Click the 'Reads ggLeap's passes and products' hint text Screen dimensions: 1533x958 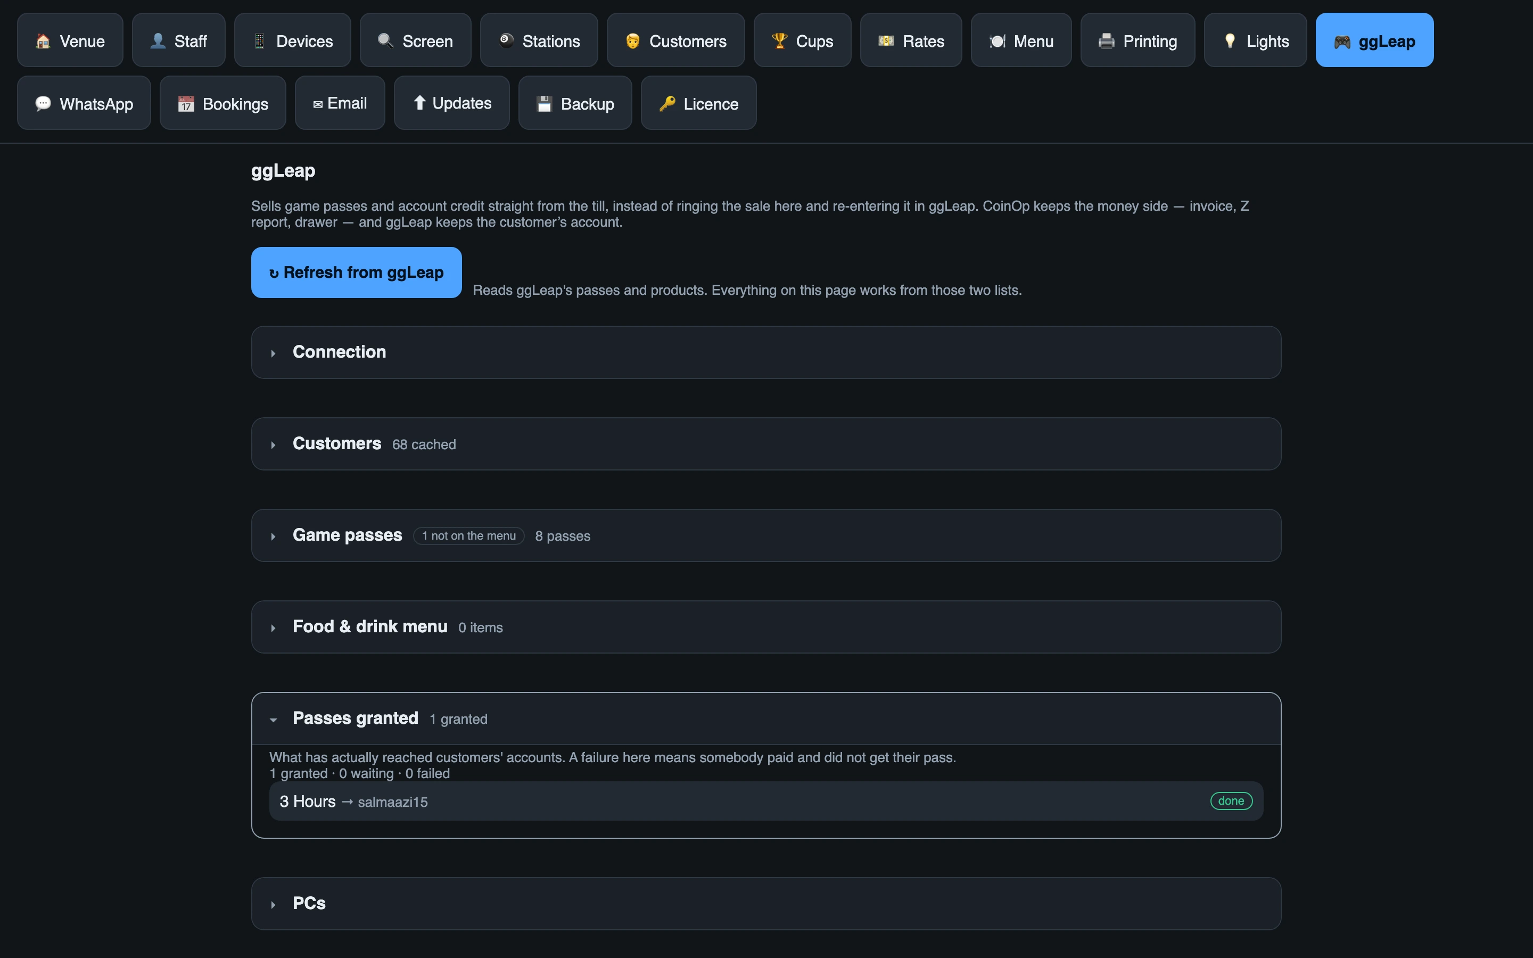click(x=747, y=290)
